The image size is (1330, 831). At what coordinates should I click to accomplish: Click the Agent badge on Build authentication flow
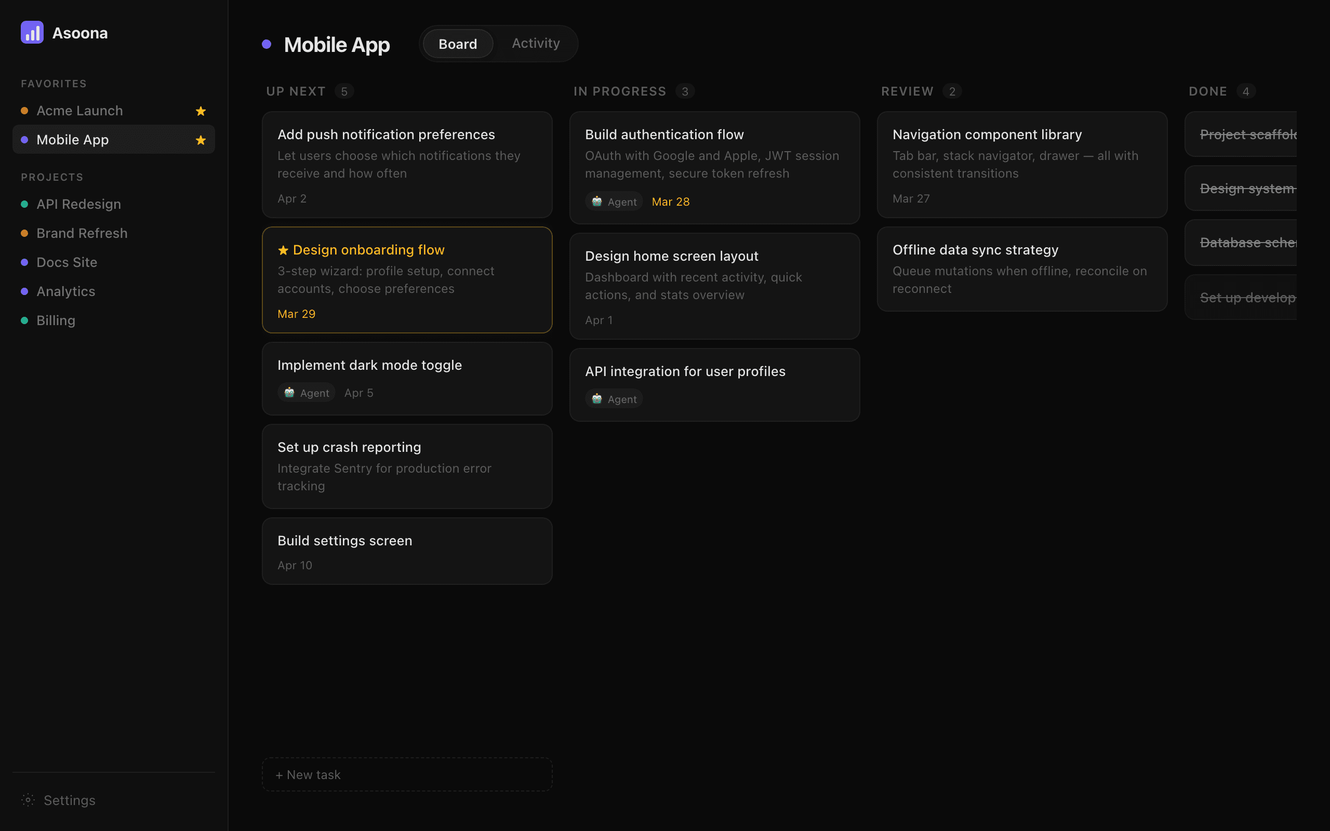614,201
